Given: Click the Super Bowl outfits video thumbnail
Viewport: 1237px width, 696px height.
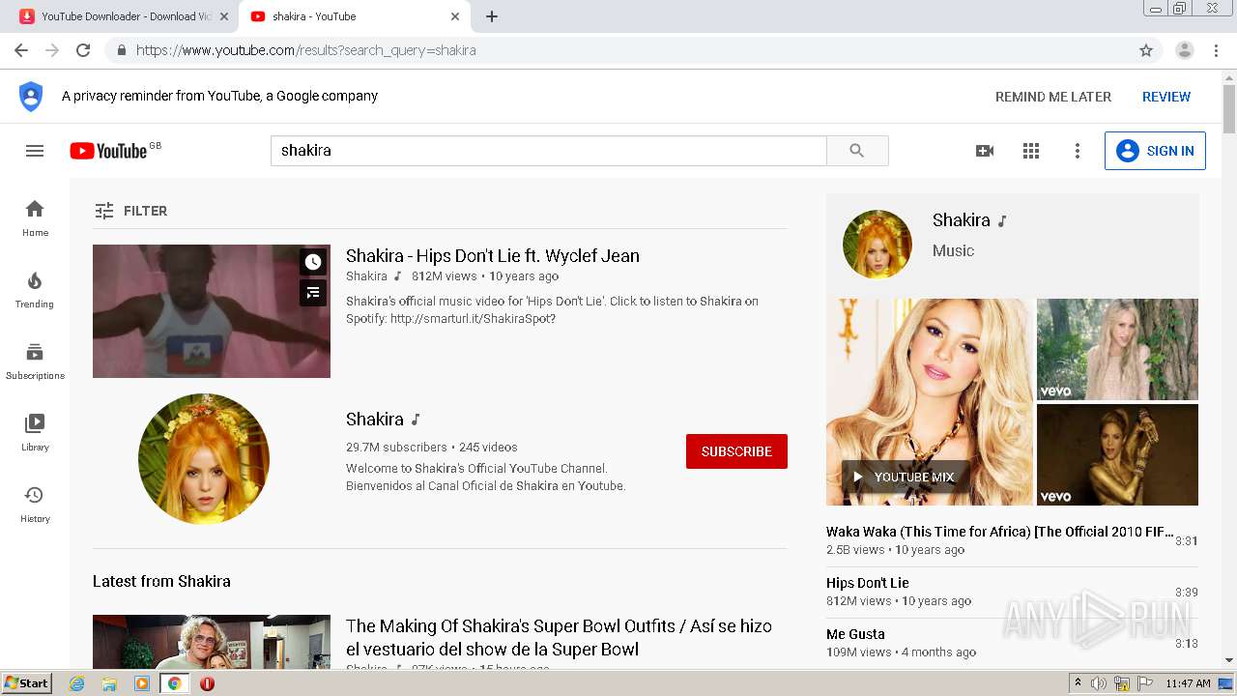Looking at the screenshot, I should tap(212, 642).
